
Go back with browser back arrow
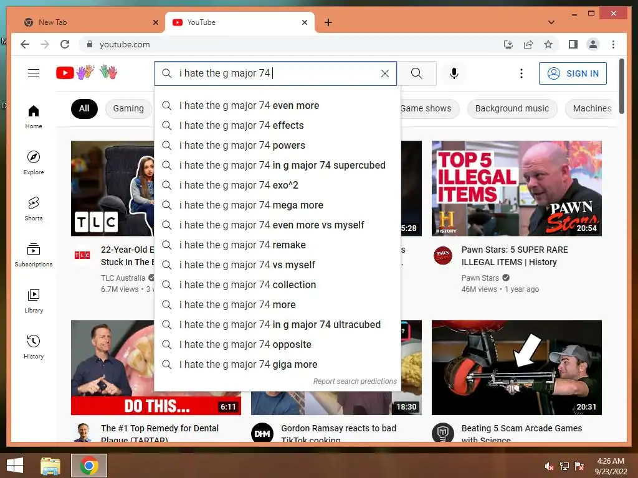(25, 44)
